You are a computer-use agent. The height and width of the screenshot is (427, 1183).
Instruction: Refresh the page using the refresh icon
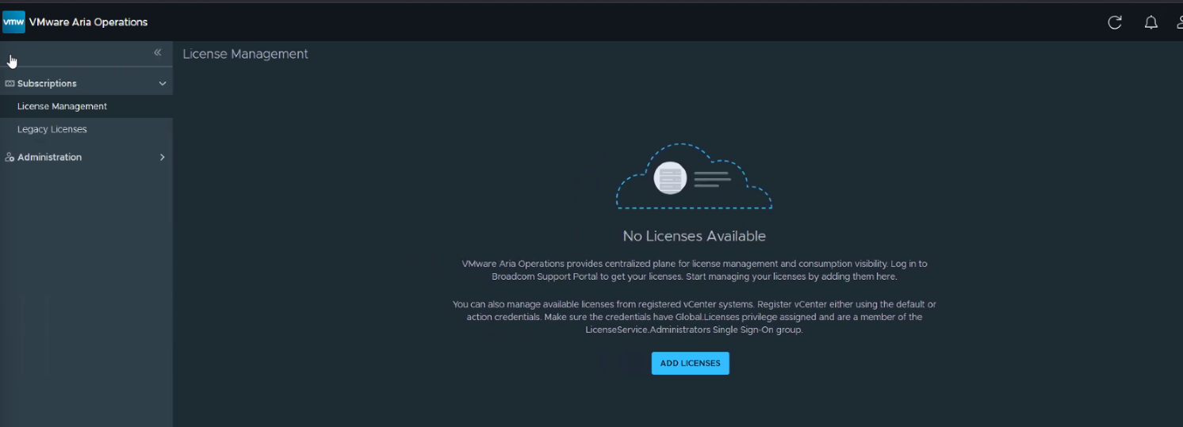coord(1115,22)
